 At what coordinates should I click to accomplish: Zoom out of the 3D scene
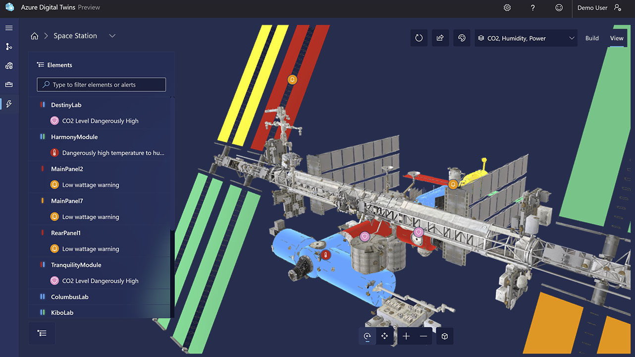click(x=423, y=336)
